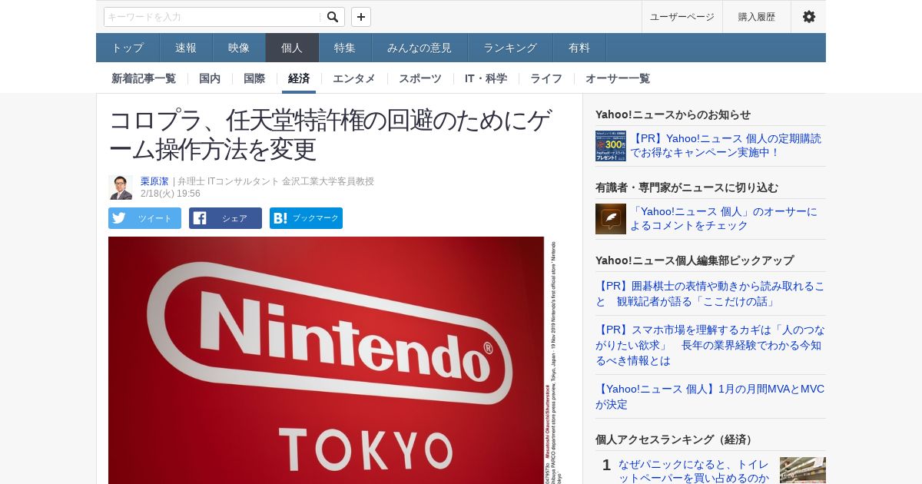The width and height of the screenshot is (922, 484).
Task: Click the Facebook share button
Action: point(225,218)
